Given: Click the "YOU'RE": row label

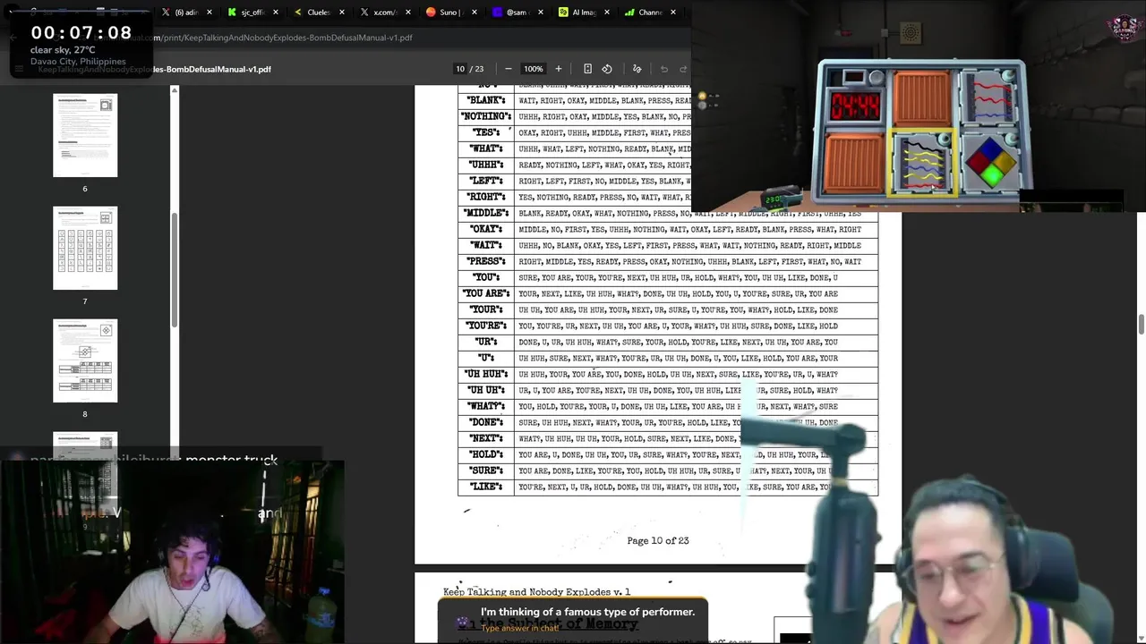Looking at the screenshot, I should point(486,326).
